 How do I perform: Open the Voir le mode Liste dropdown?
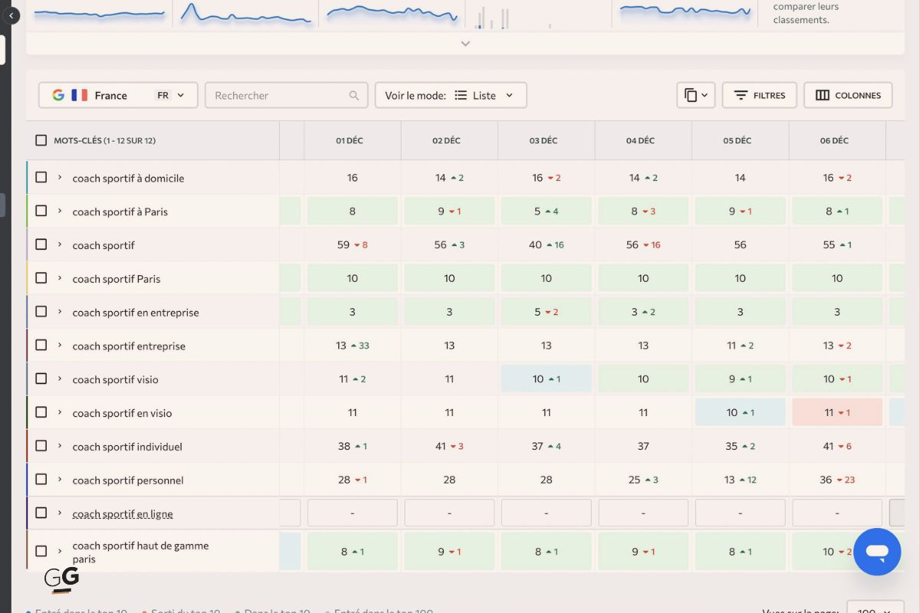[x=450, y=96]
